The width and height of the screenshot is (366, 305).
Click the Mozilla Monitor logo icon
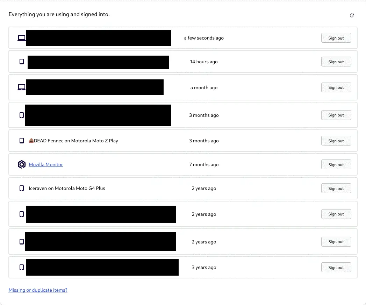22,164
